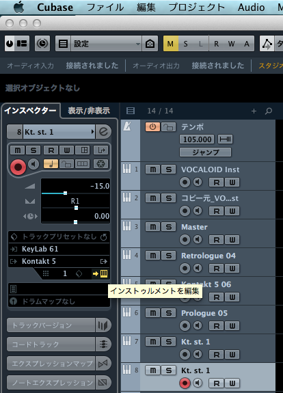Activate the tempo track power button
283x393 pixels.
[152, 127]
